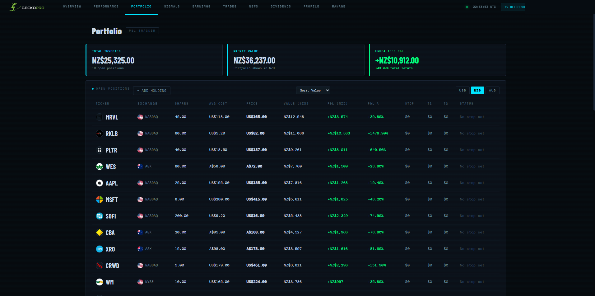Image resolution: width=595 pixels, height=296 pixels.
Task: Click the Unrealised P&L card
Action: (437, 60)
